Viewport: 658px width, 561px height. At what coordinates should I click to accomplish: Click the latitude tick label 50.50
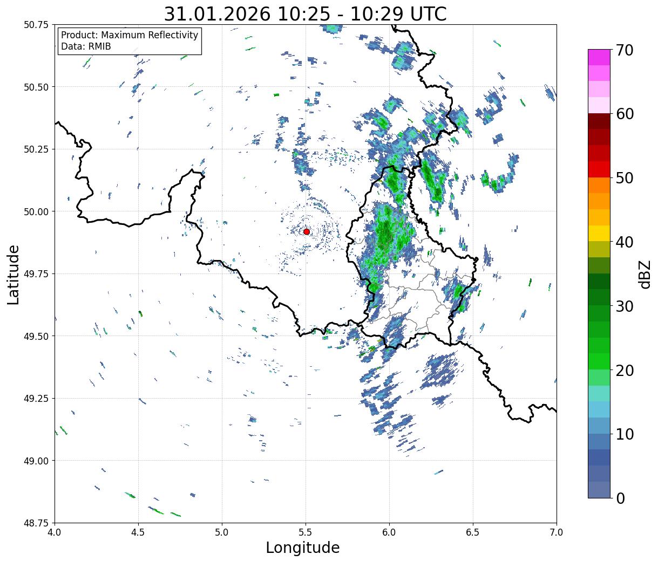point(37,87)
